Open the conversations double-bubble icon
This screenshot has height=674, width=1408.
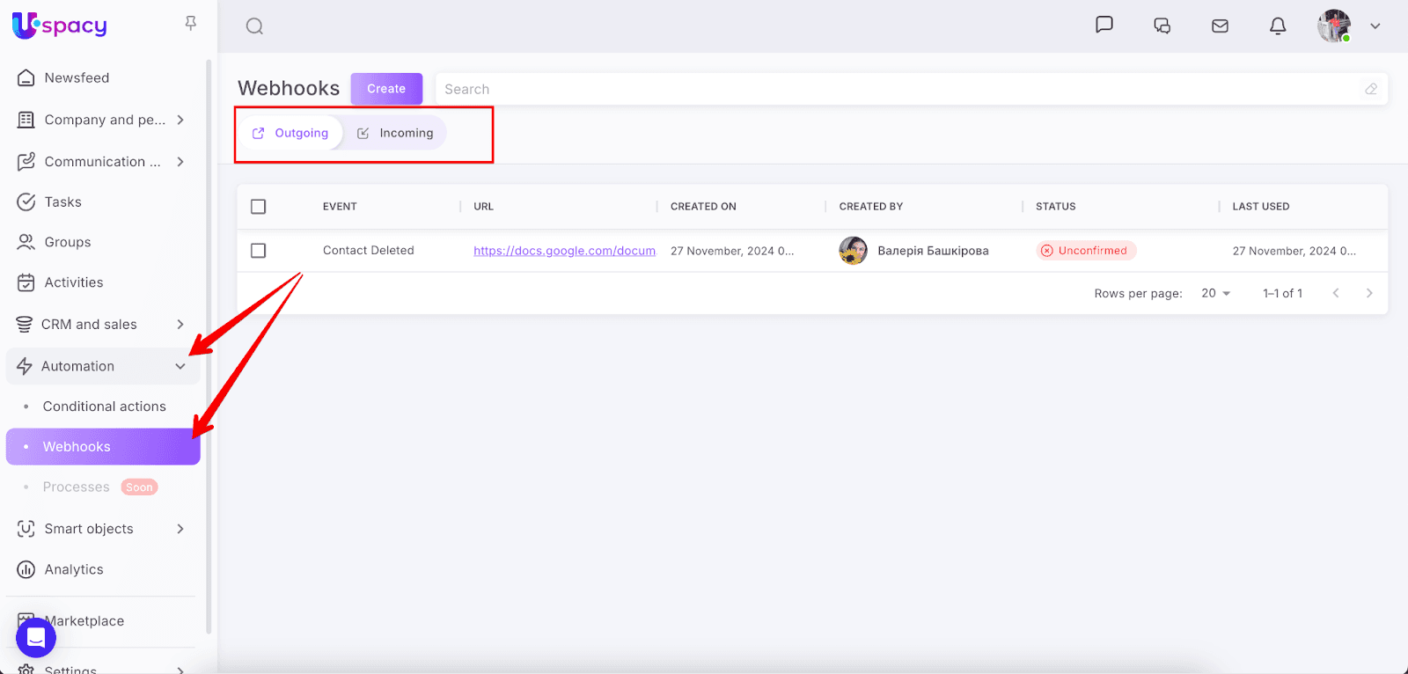[x=1162, y=26]
